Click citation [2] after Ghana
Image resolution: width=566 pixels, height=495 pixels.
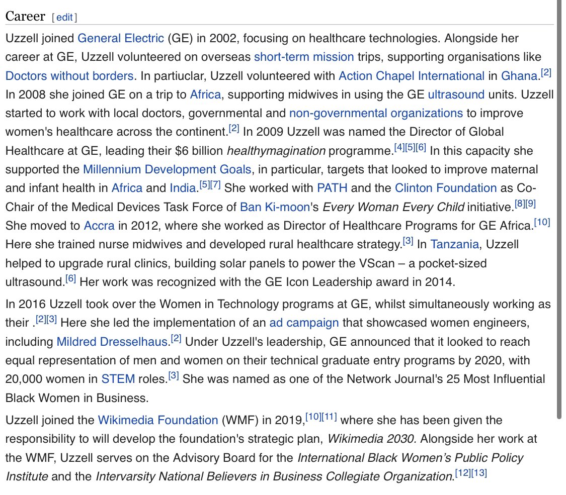pyautogui.click(x=546, y=72)
